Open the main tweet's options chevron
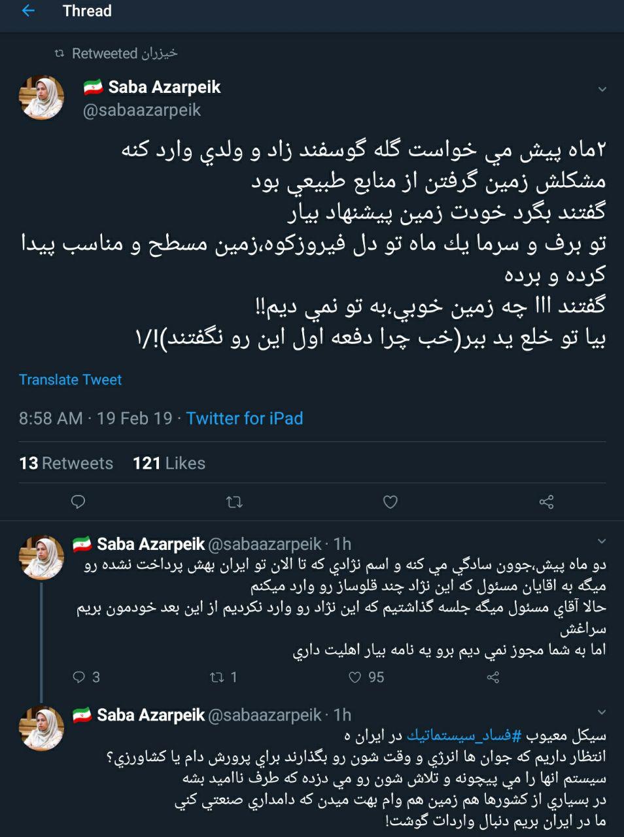Viewport: 624px width, 837px height. (602, 89)
